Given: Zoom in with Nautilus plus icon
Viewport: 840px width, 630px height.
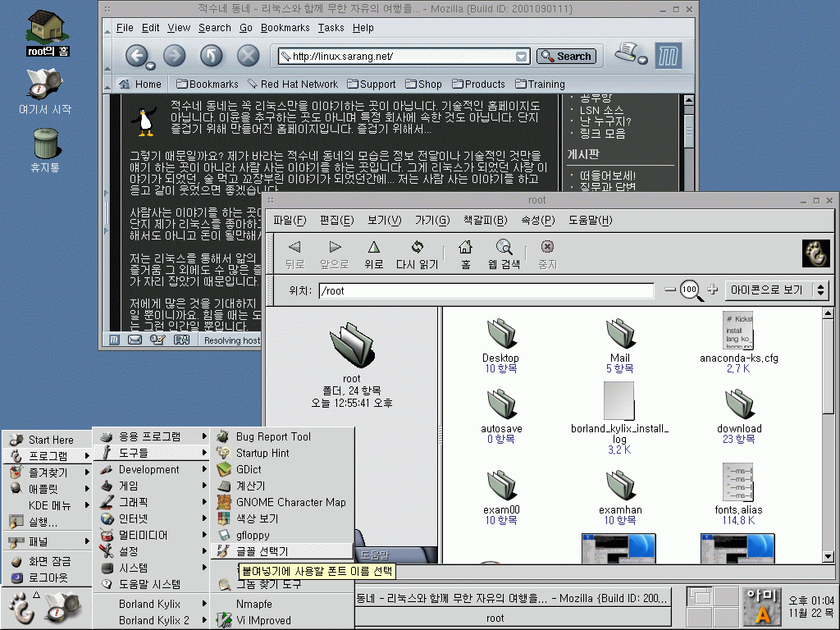Looking at the screenshot, I should (712, 290).
